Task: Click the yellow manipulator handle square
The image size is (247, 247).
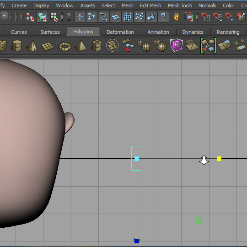Action: pyautogui.click(x=219, y=159)
